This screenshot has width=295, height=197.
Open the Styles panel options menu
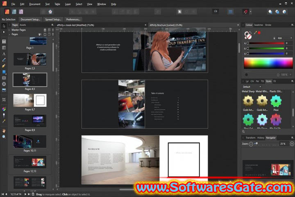point(293,81)
